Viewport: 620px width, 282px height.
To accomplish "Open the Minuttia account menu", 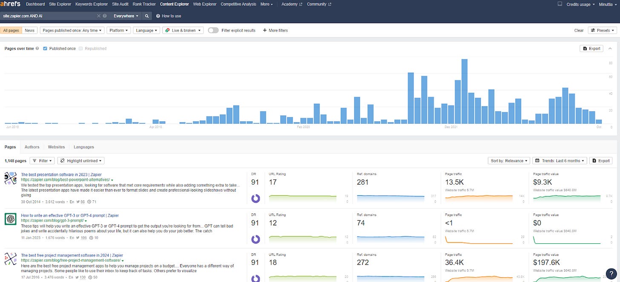I will 609,4.
